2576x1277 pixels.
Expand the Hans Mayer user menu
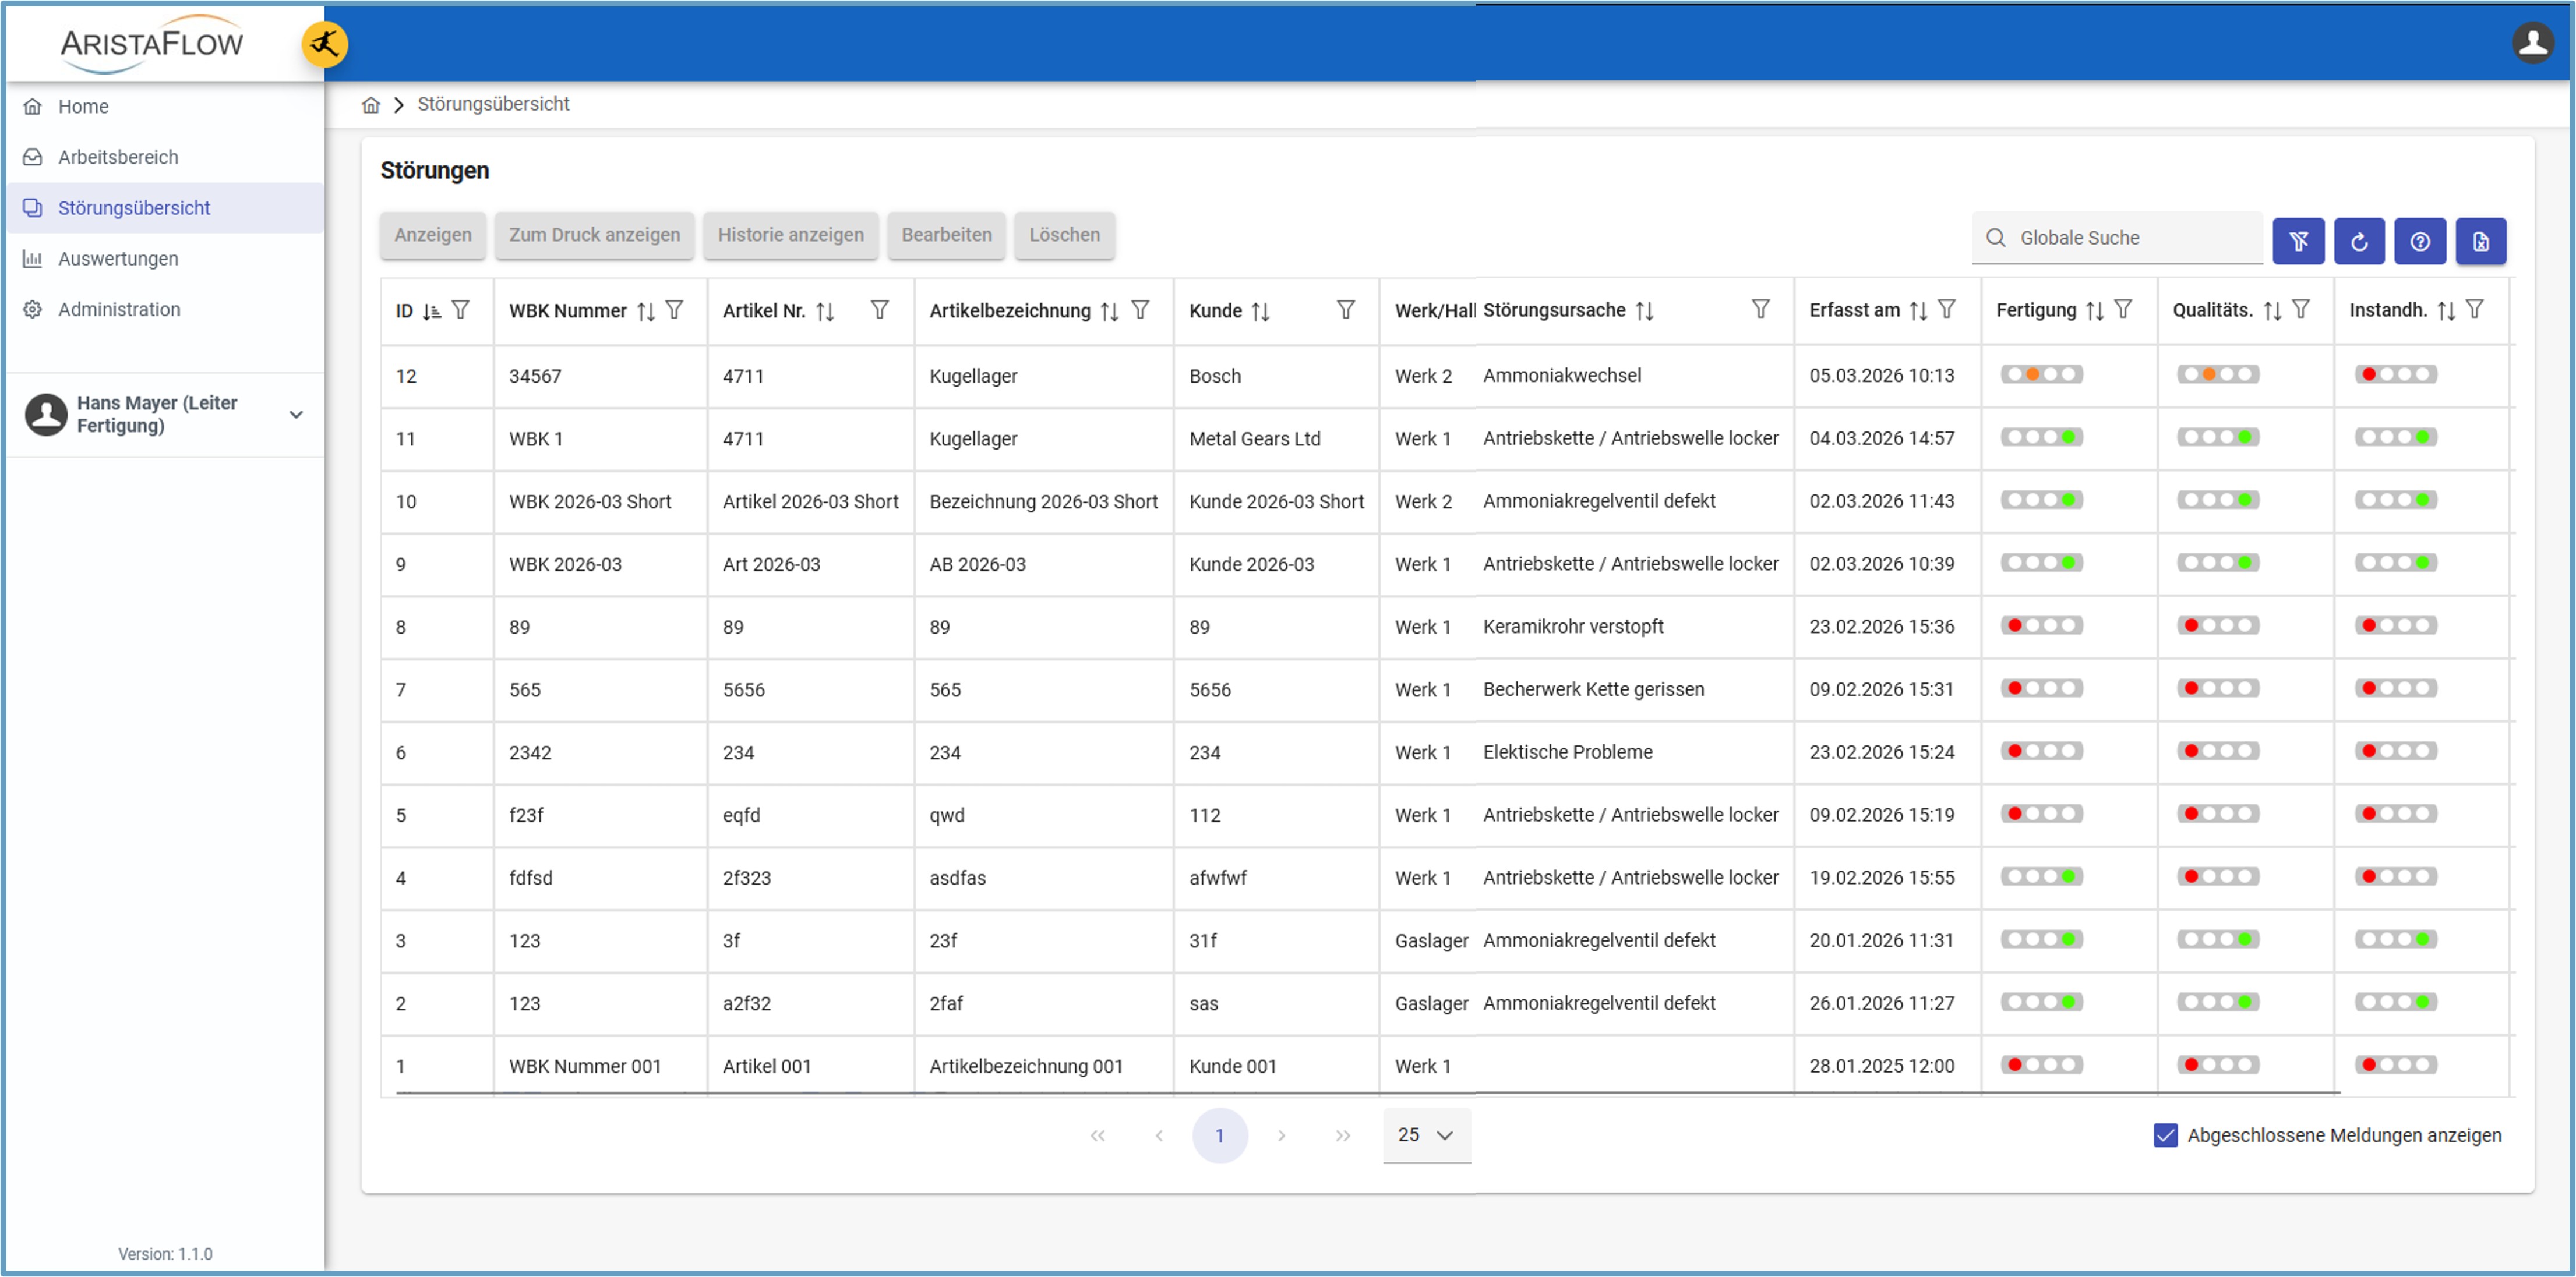(x=296, y=415)
